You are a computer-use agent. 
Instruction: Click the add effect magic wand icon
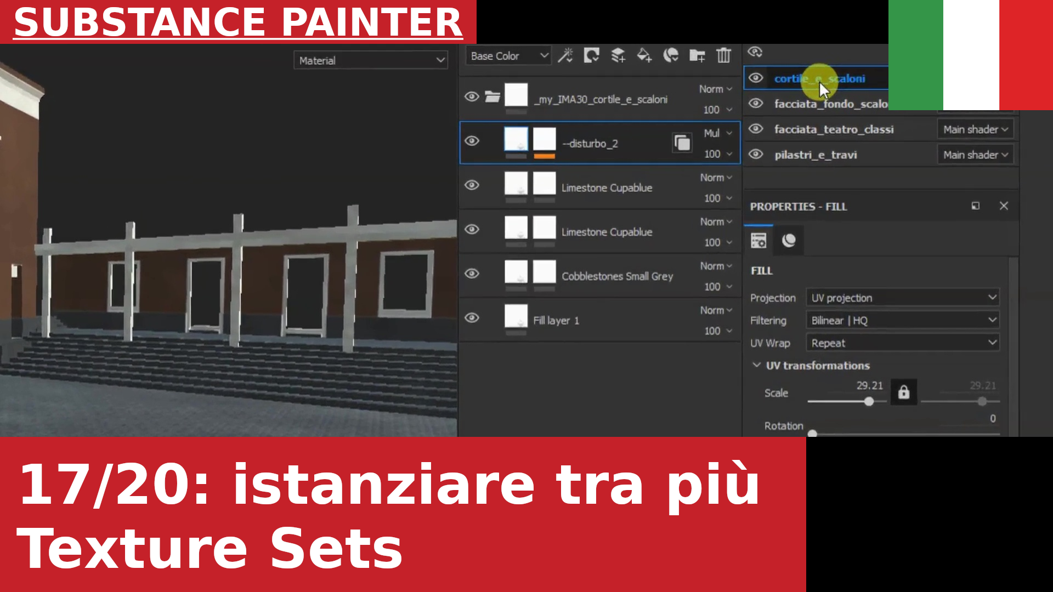click(x=565, y=55)
